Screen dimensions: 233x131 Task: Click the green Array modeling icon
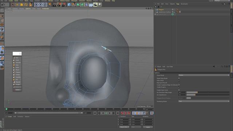[x=82, y=5]
